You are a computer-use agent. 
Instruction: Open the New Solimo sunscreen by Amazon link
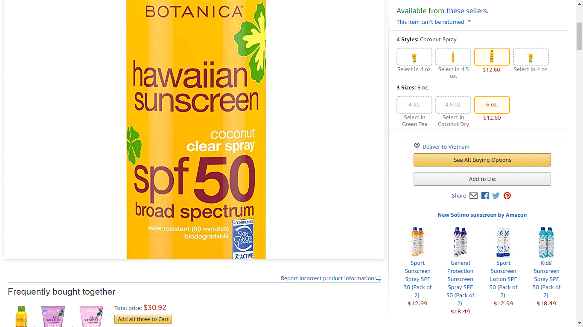482,215
